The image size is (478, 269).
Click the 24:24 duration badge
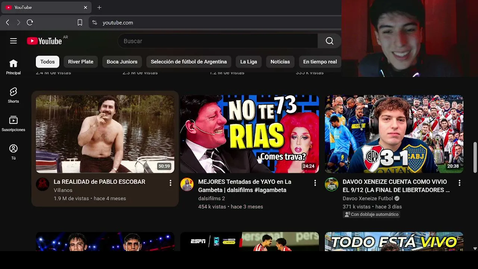coord(308,166)
